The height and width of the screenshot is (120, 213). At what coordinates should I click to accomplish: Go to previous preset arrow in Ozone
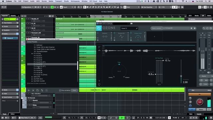pos(191,28)
